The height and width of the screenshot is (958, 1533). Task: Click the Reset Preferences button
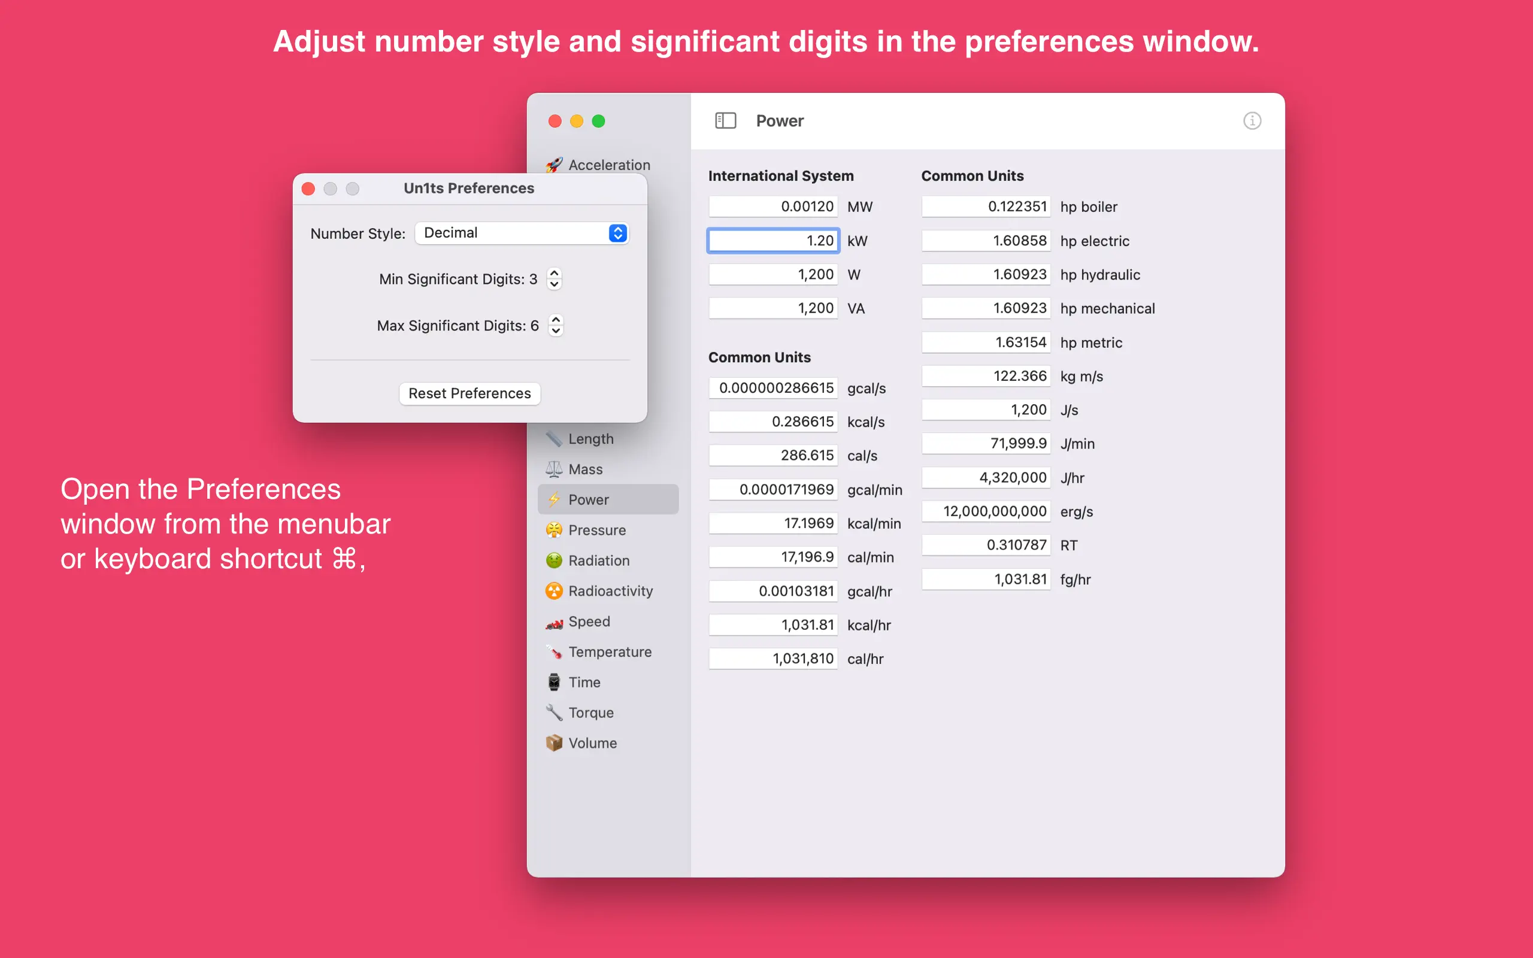click(469, 393)
